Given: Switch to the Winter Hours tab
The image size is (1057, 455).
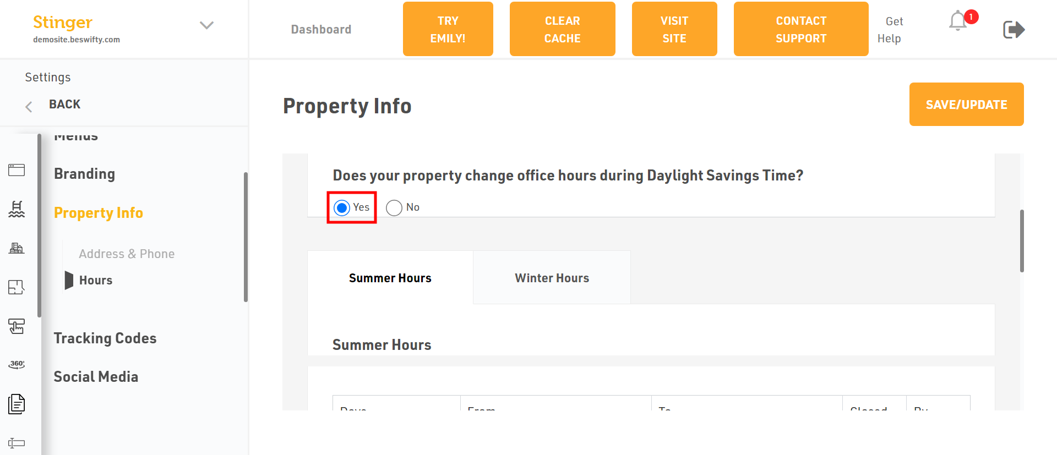Looking at the screenshot, I should [x=552, y=278].
